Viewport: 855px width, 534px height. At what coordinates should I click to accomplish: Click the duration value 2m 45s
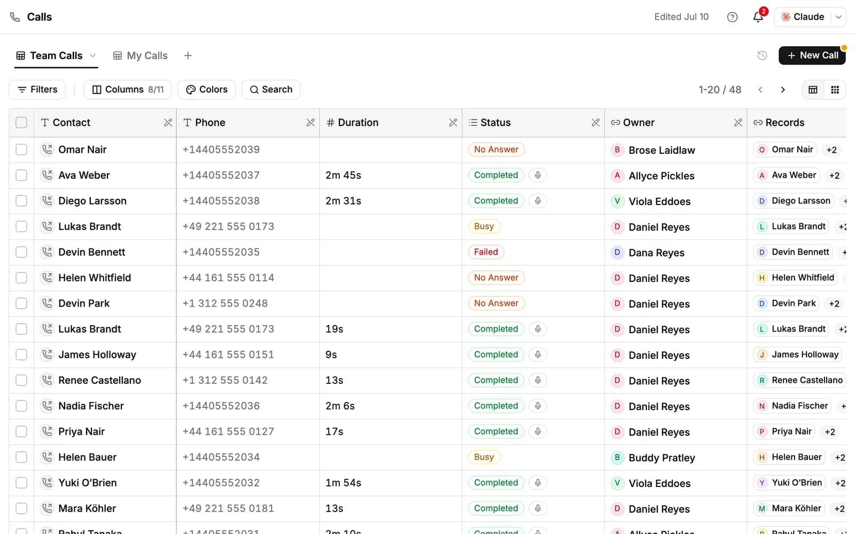click(x=343, y=175)
